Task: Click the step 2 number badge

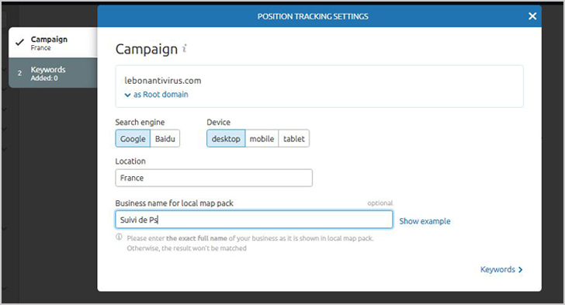Action: pyautogui.click(x=20, y=73)
